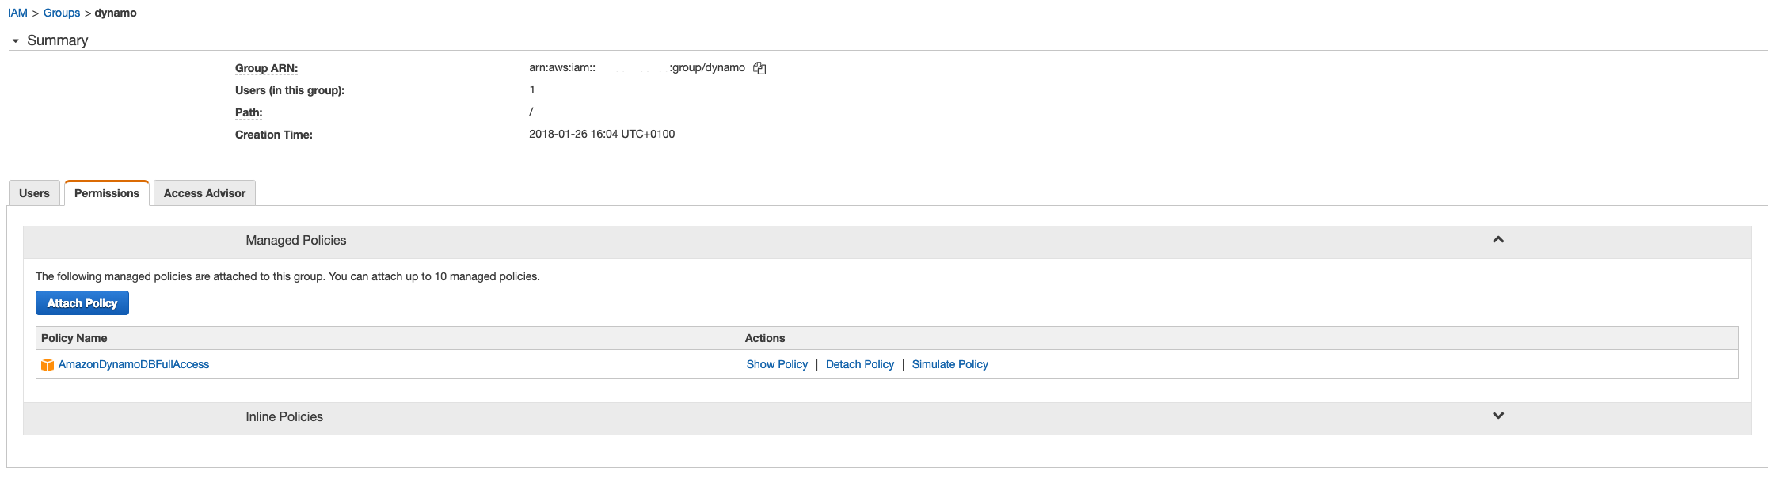Open Simulate Policy for the attached policy
The width and height of the screenshot is (1781, 479).
tap(949, 364)
